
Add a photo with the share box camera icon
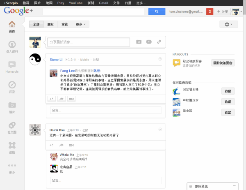[139, 42]
